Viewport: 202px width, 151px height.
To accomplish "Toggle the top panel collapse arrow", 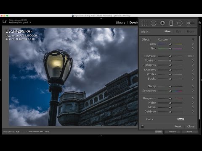I will coord(101,18).
